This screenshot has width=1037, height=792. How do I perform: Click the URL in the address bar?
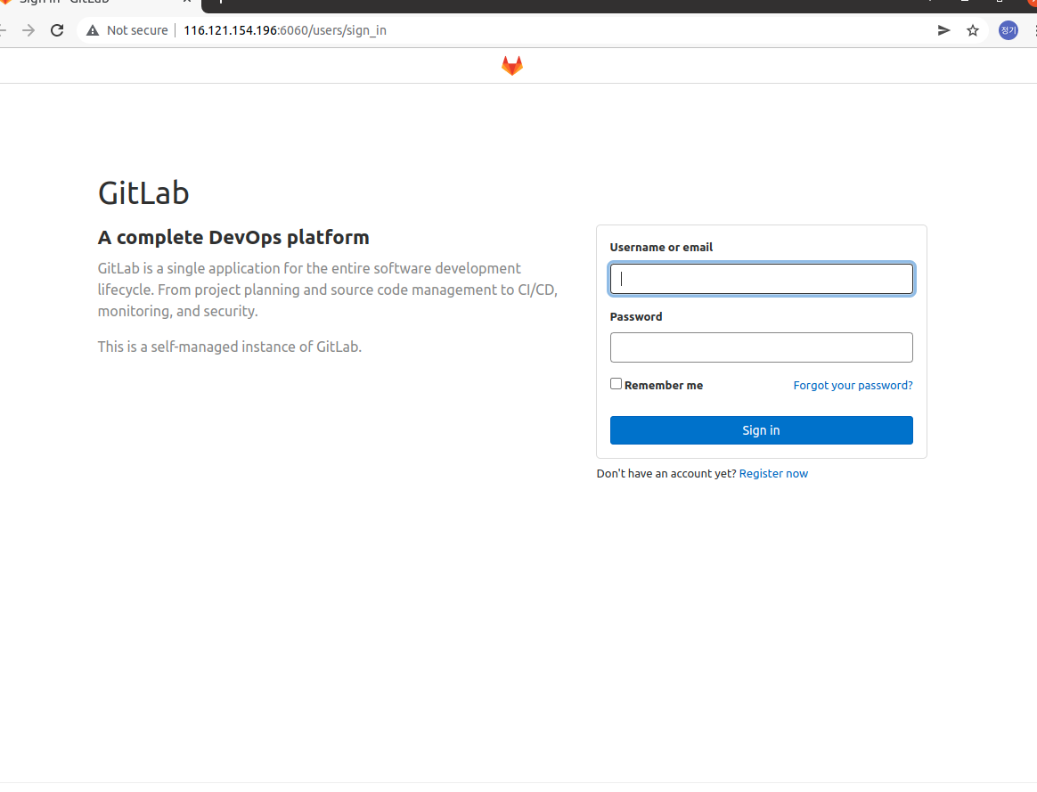click(x=285, y=30)
